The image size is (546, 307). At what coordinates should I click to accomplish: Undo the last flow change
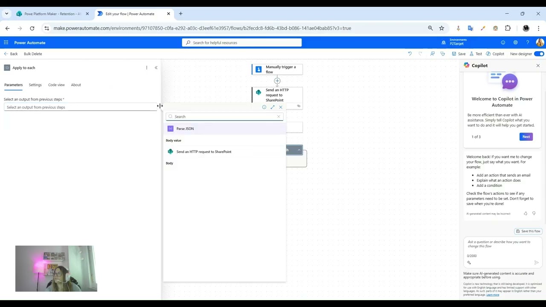(x=410, y=54)
